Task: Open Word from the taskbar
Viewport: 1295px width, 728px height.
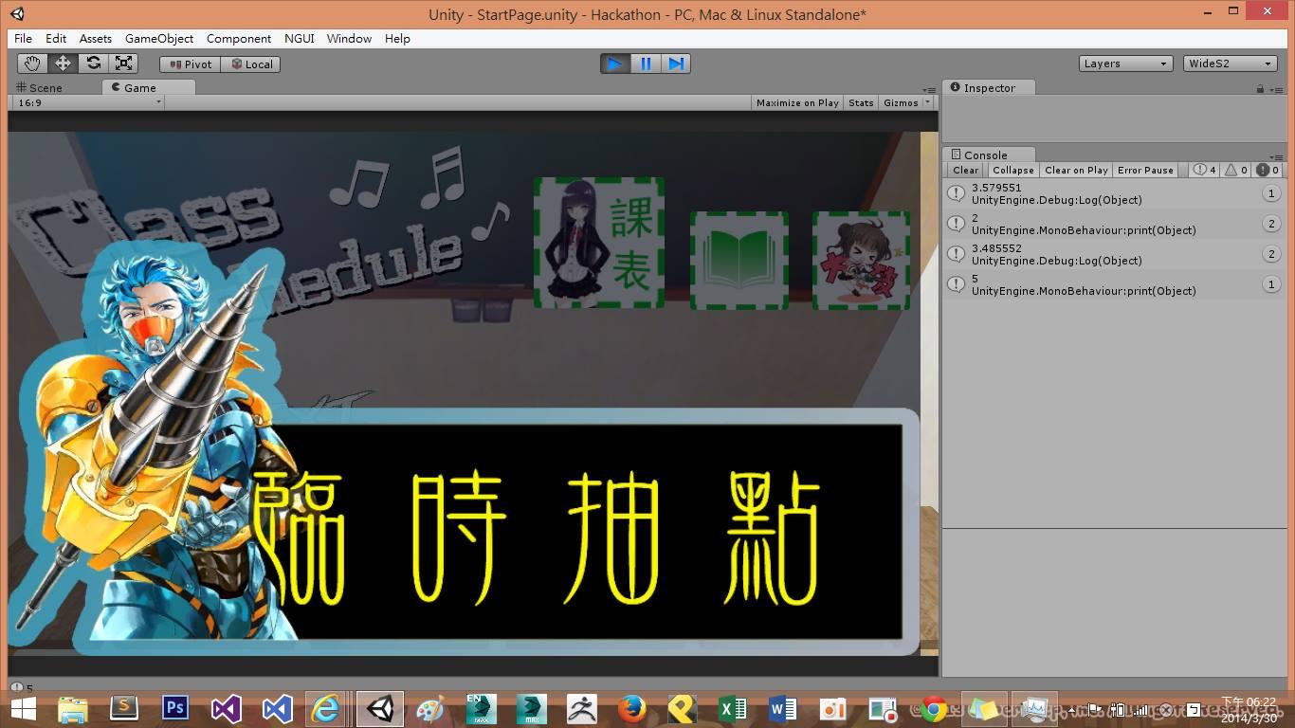Action: point(782,709)
